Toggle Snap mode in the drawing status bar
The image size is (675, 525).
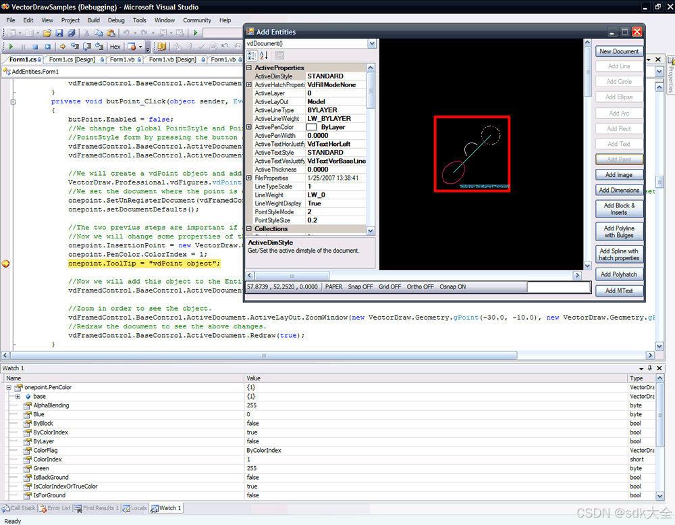point(360,286)
